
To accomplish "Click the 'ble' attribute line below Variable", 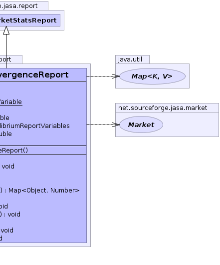I will click(x=4, y=118).
